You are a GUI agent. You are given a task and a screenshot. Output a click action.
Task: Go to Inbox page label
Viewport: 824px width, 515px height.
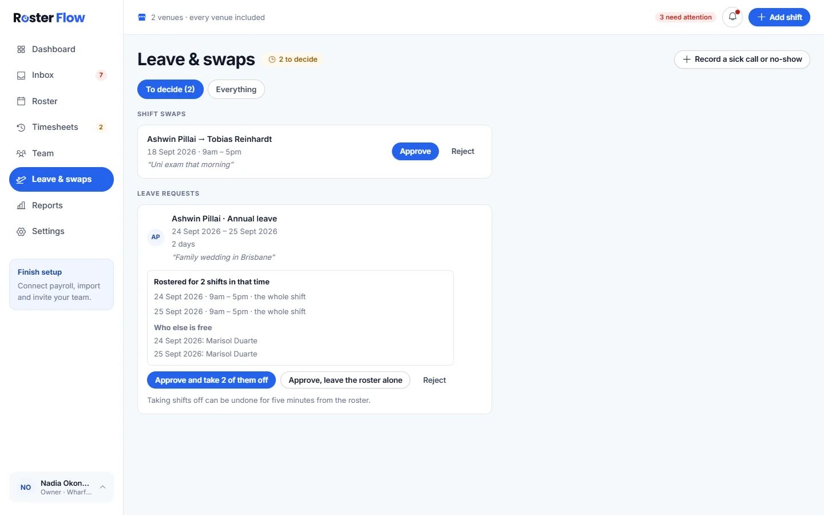(x=43, y=75)
